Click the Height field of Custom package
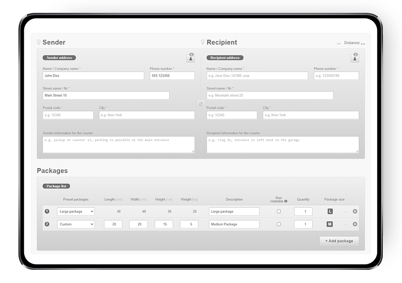This screenshot has height=283, width=402. point(164,224)
